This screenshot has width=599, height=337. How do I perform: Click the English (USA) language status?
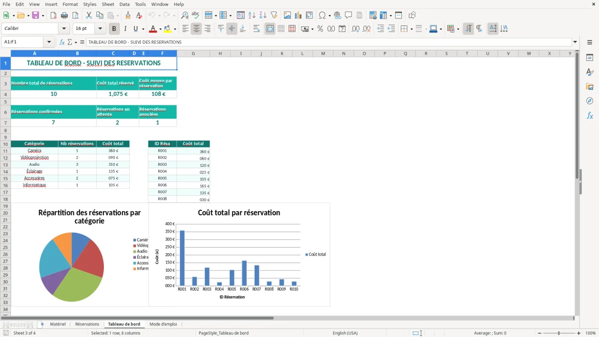pos(345,333)
